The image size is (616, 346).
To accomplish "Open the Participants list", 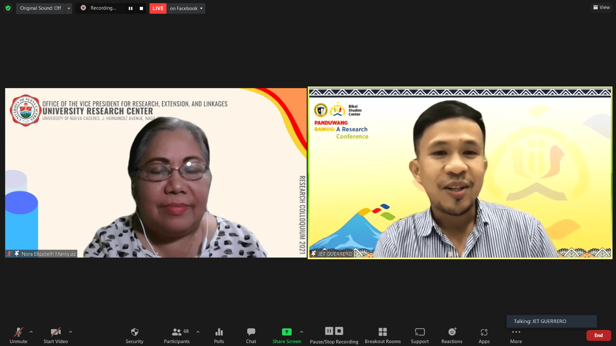I will tap(177, 332).
